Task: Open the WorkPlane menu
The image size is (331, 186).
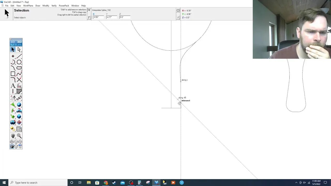Action: (28, 6)
